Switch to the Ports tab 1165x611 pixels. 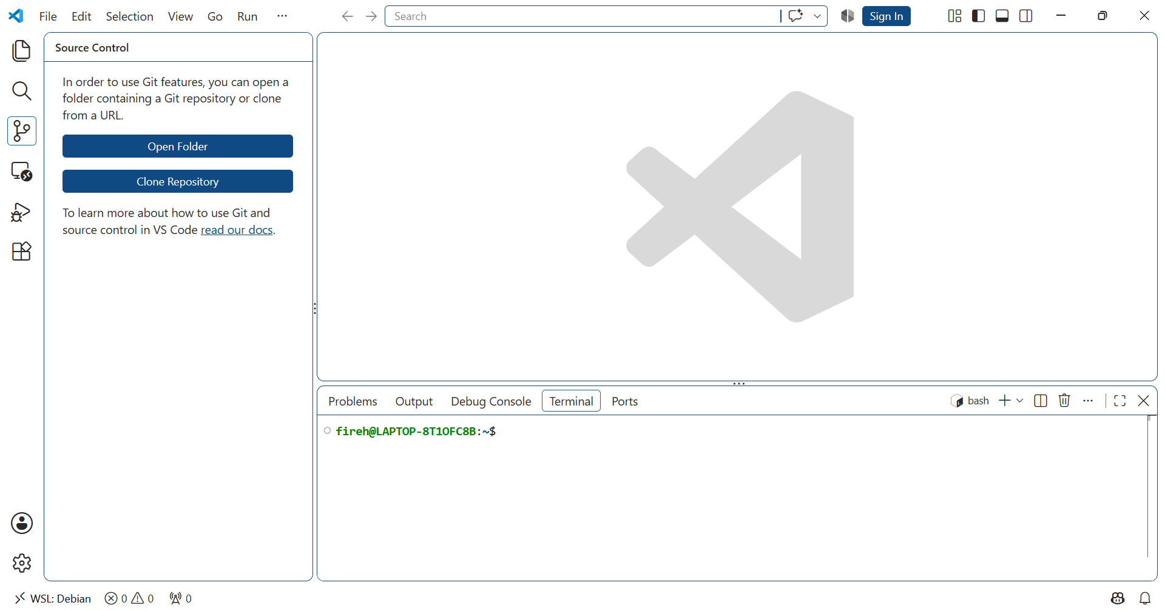(624, 401)
